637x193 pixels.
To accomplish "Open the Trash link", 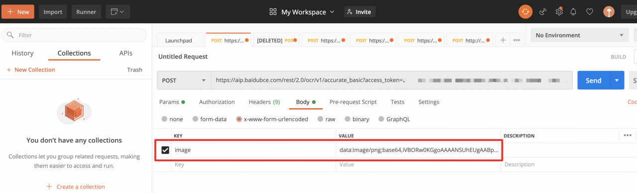I will (134, 70).
